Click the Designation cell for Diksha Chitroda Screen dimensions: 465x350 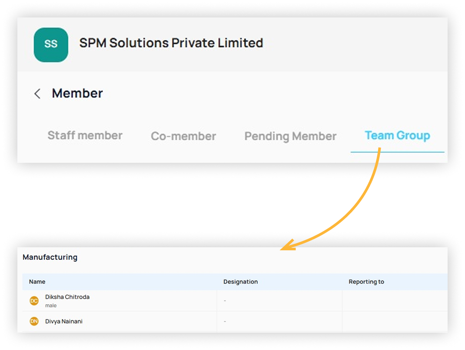click(x=279, y=301)
